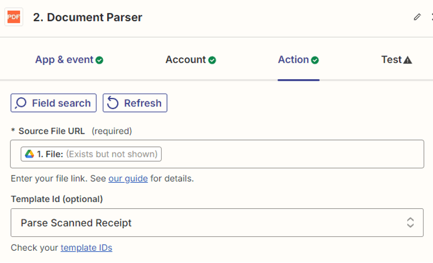
Task: Click the green checkmark beside Action
Action: click(x=315, y=60)
